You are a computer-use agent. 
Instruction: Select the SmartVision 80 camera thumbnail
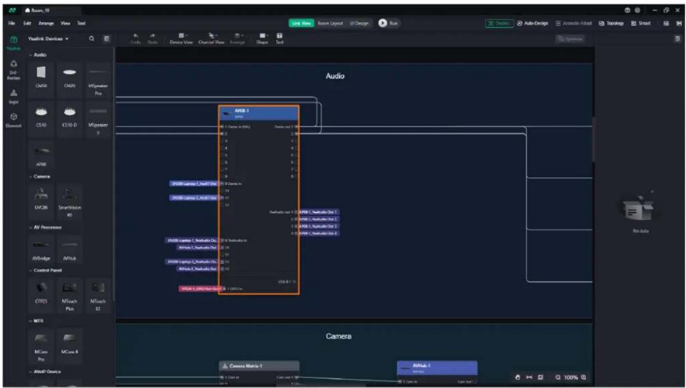coord(70,202)
